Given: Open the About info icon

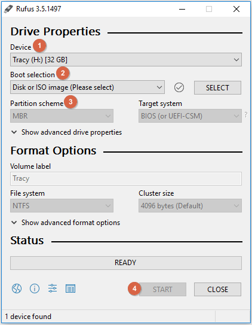Looking at the screenshot, I should click(x=35, y=288).
